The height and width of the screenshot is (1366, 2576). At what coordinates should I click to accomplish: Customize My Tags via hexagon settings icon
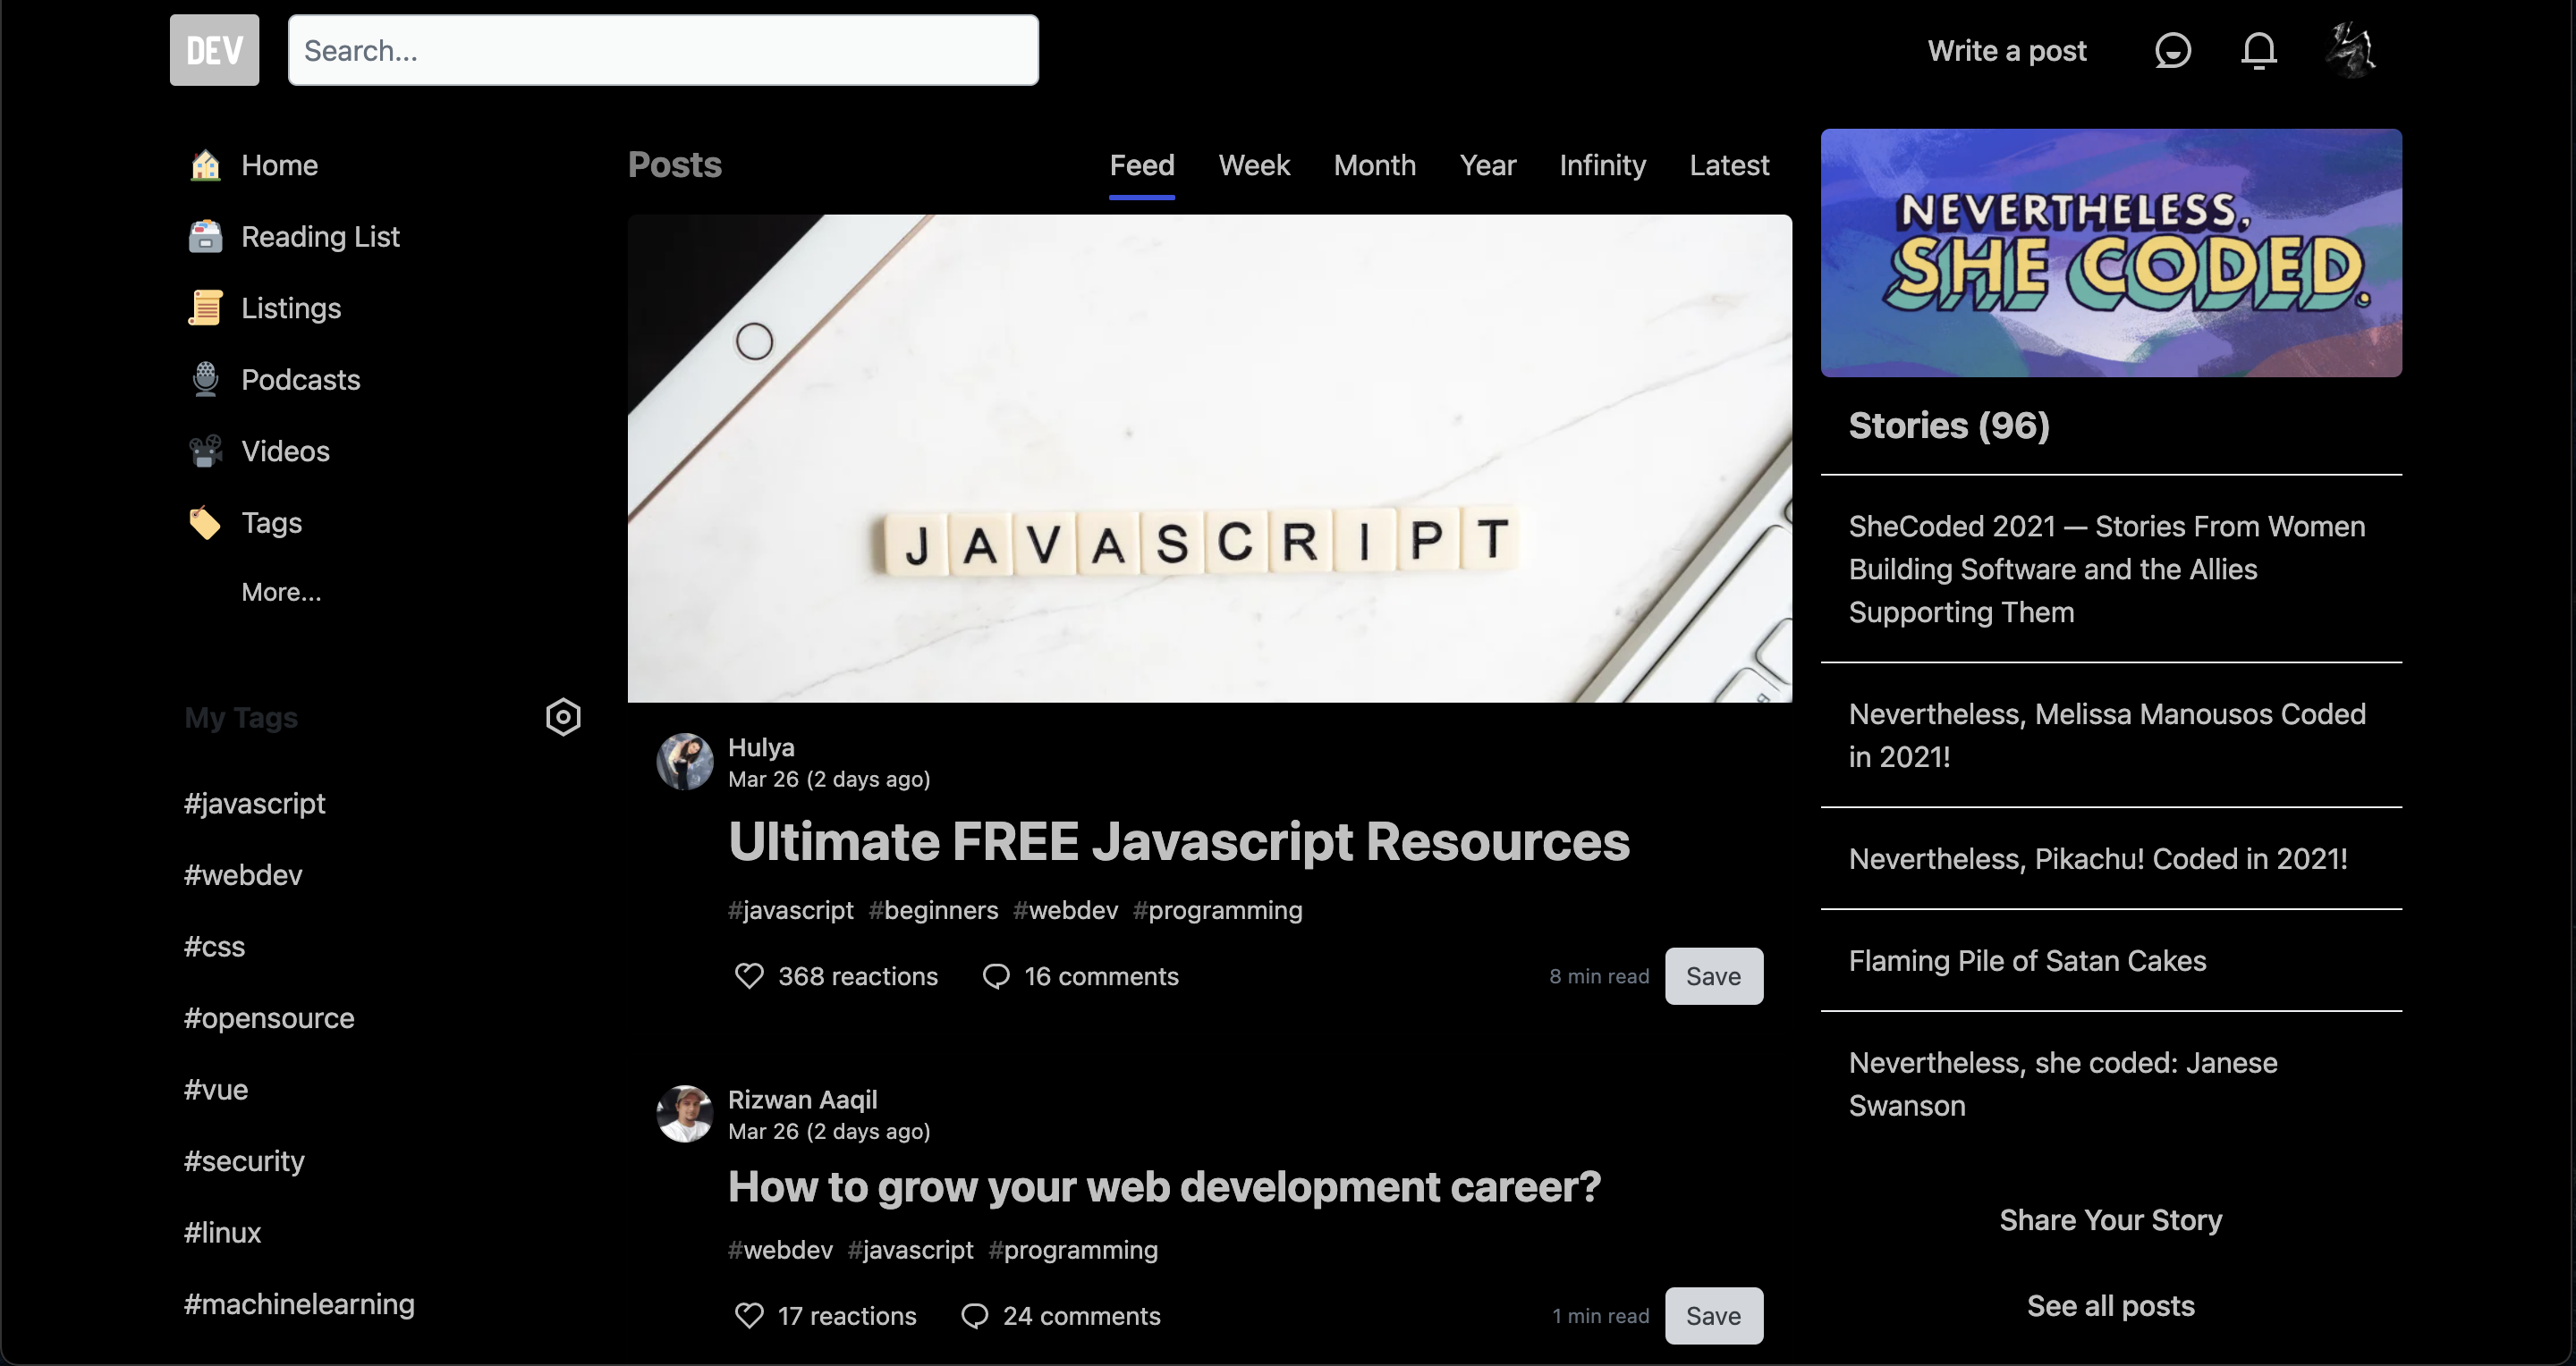point(563,716)
